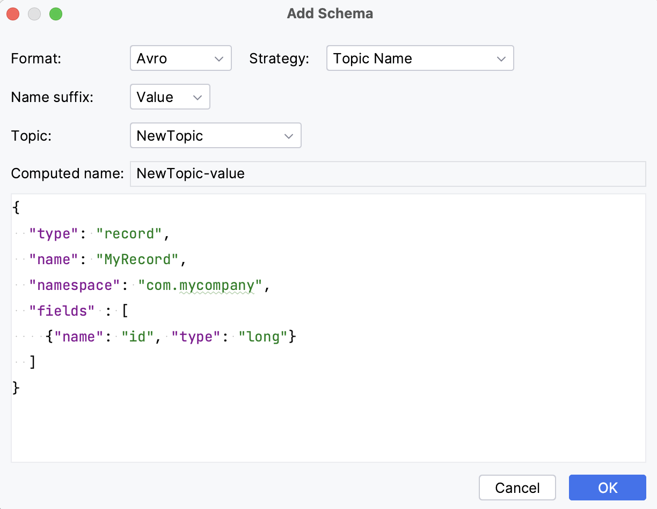Open the Strategy dropdown showing Topic Name

420,58
